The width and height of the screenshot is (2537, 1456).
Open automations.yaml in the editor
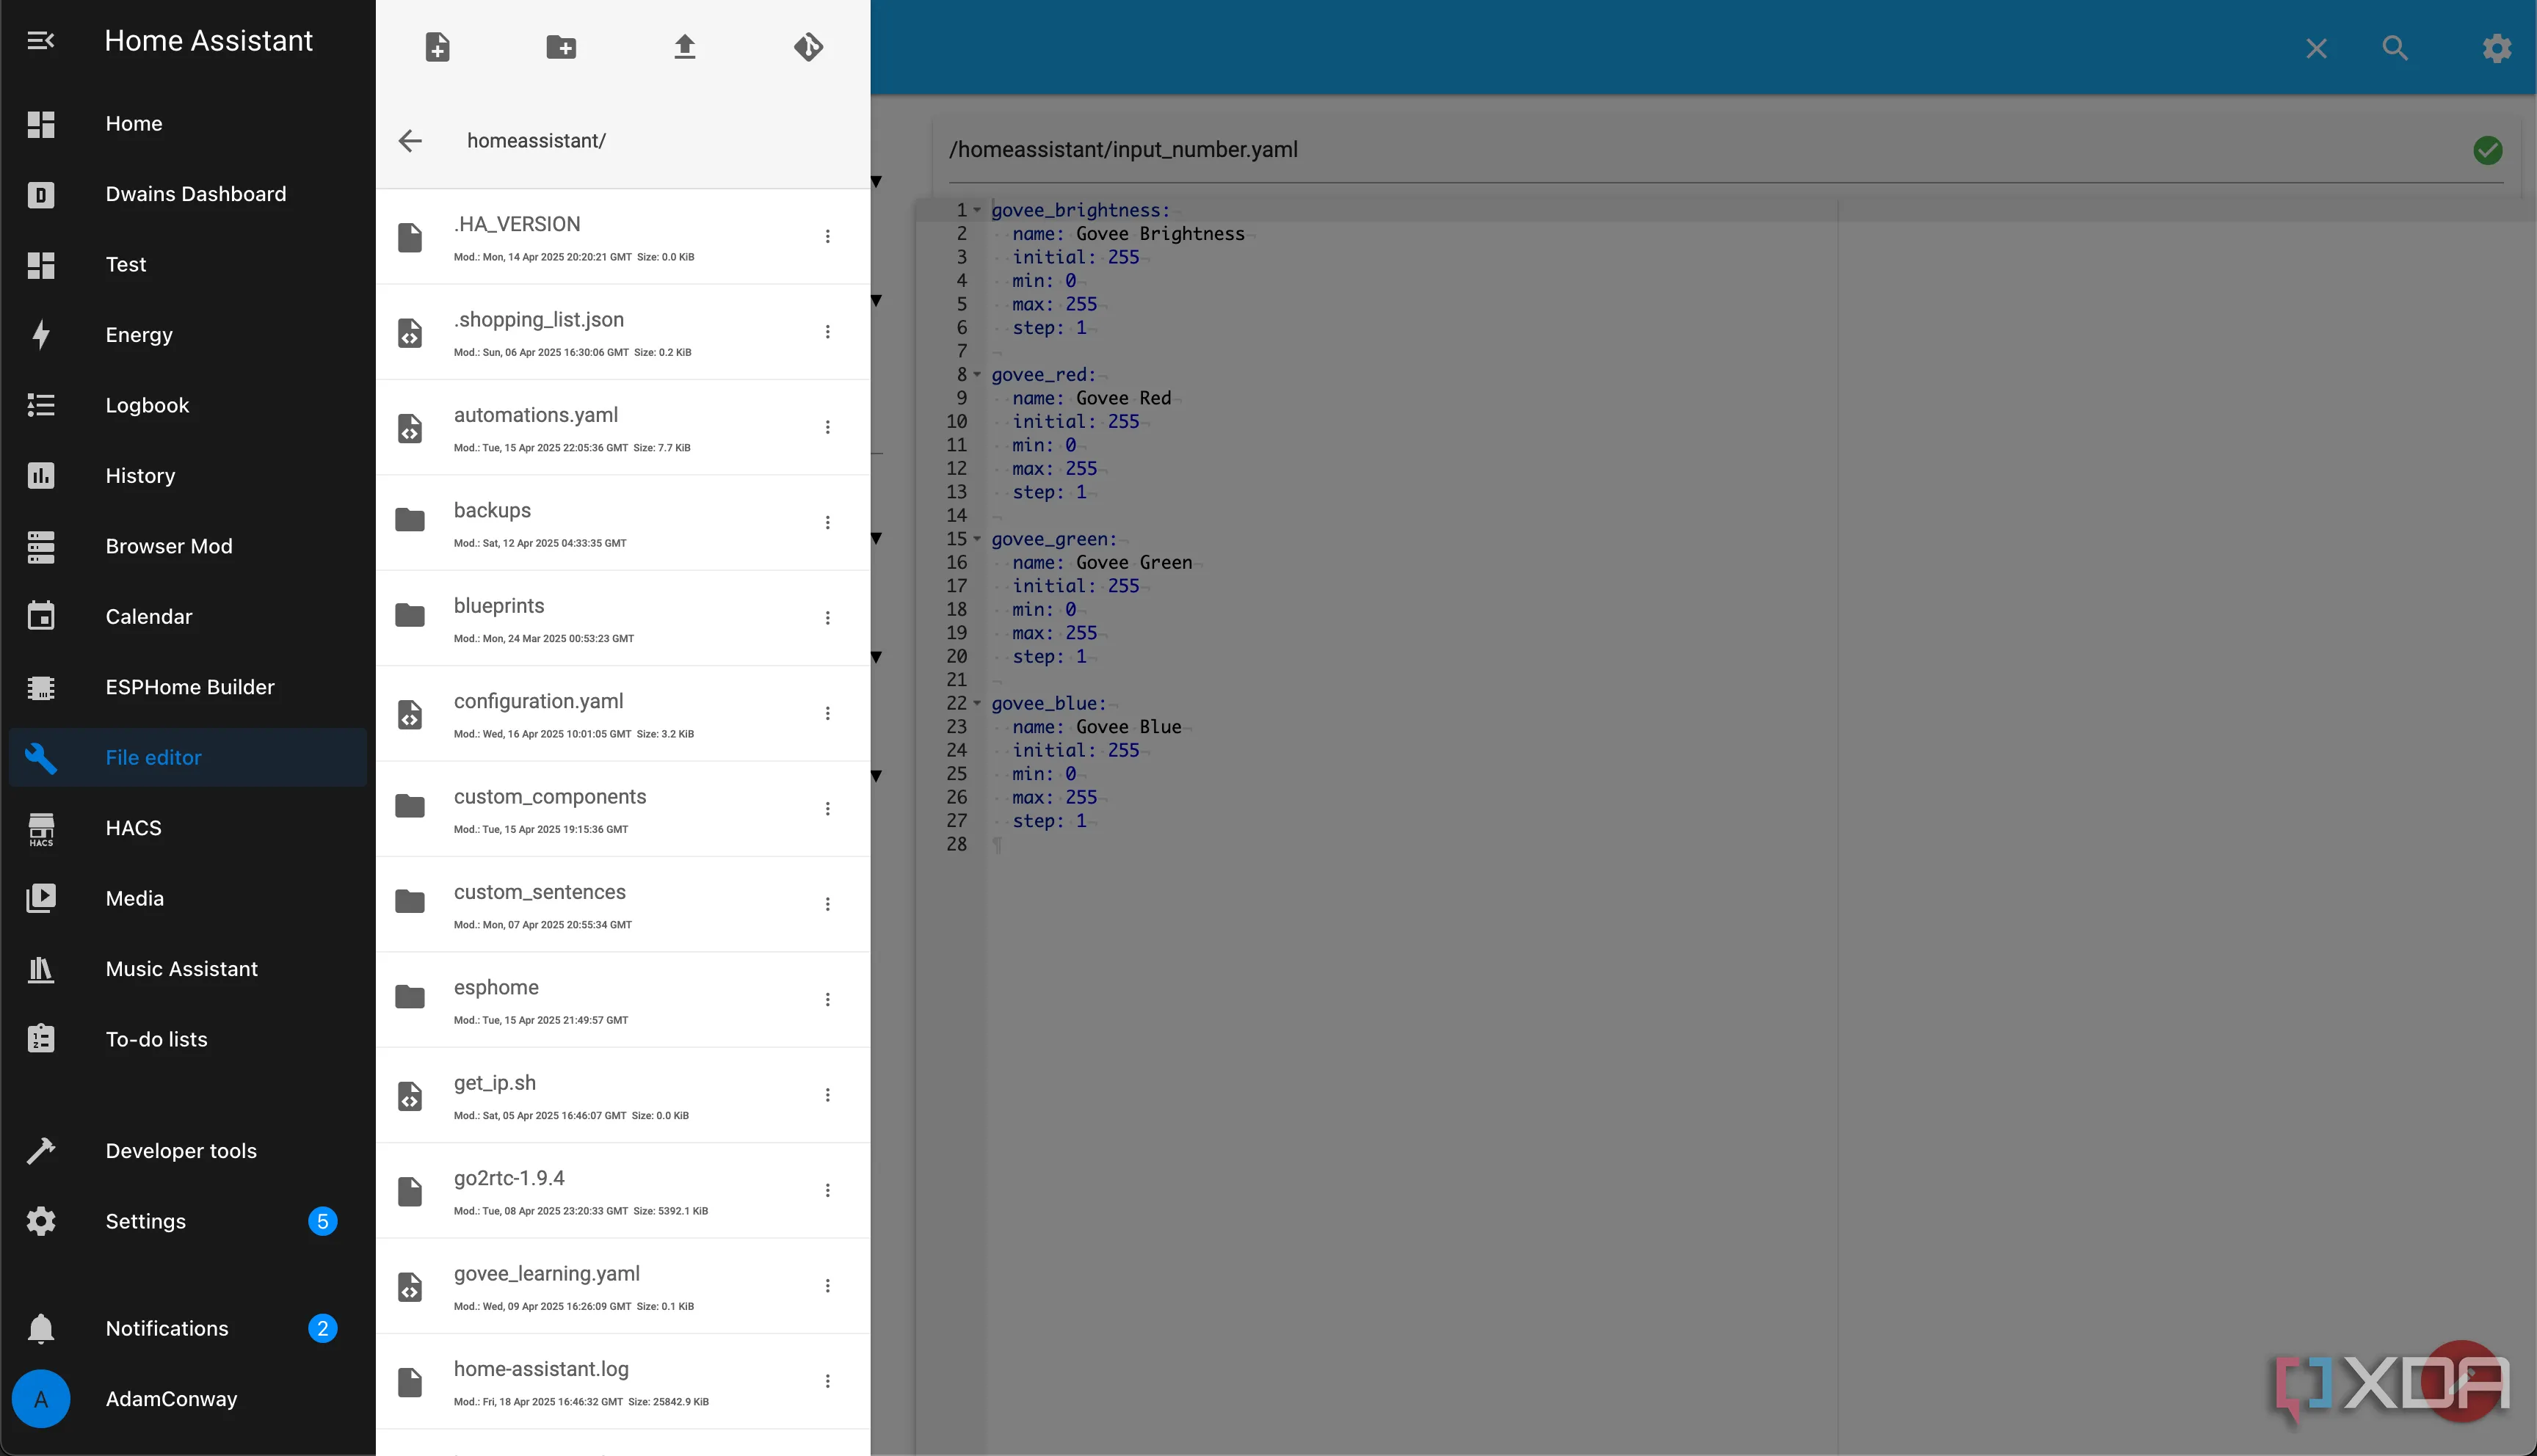[622, 428]
